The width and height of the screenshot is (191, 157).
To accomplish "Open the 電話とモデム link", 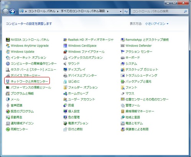I will (134, 123).
